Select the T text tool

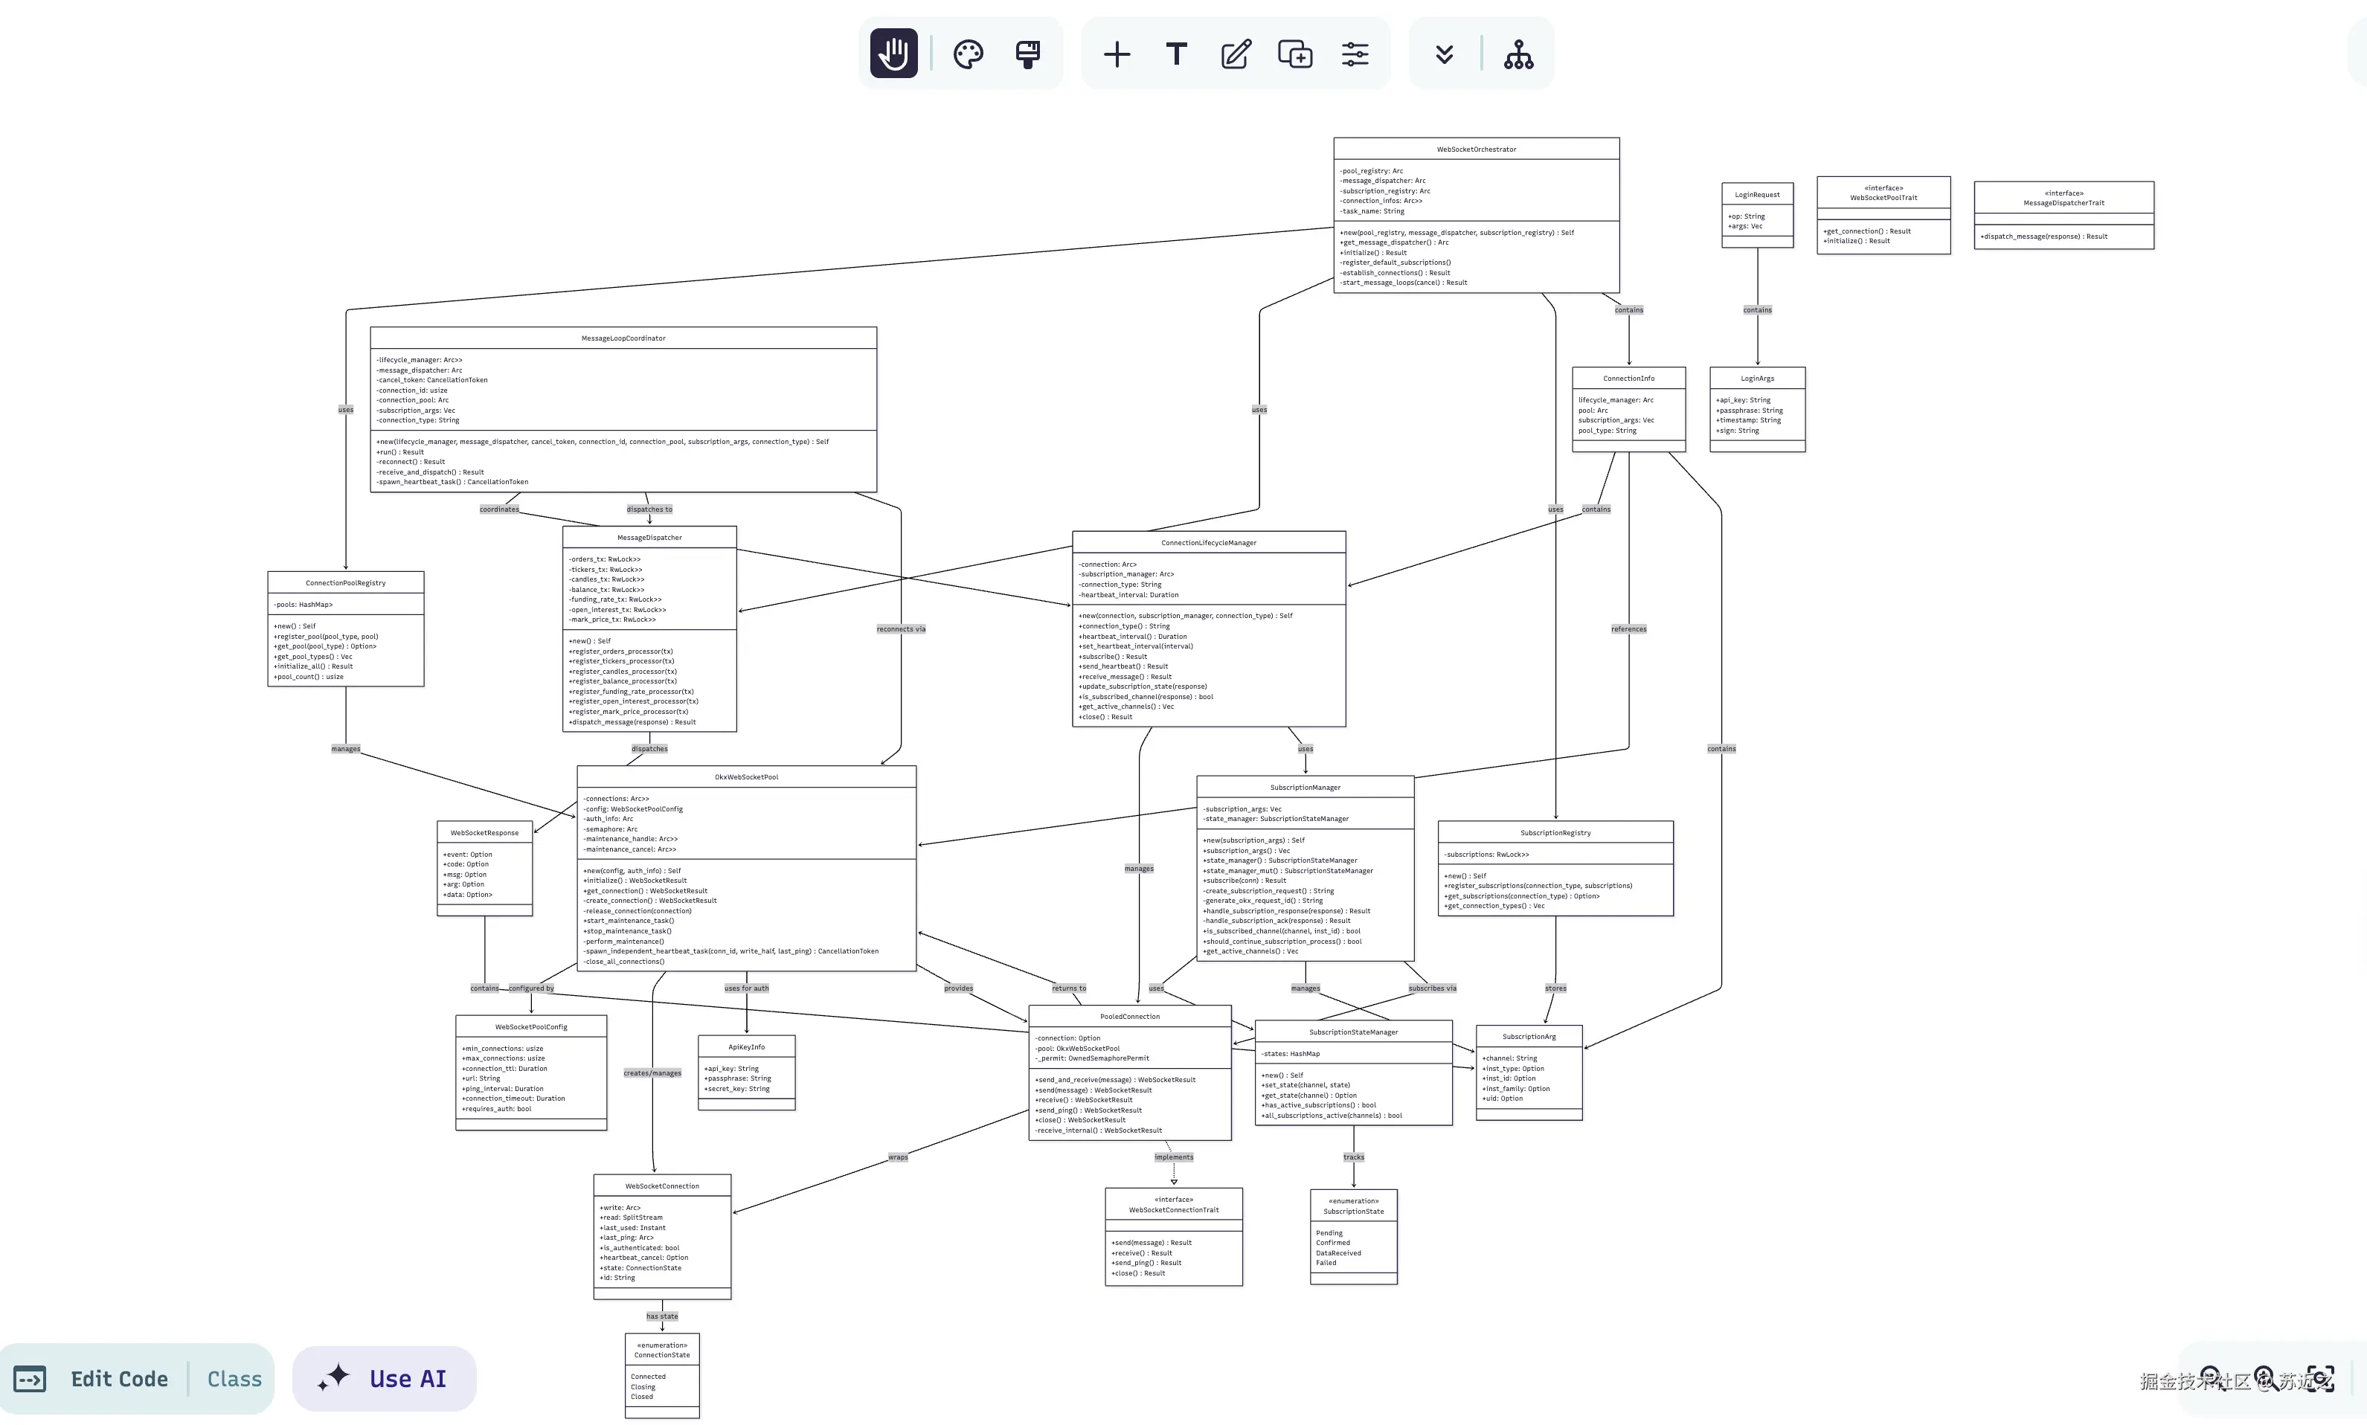tap(1176, 54)
